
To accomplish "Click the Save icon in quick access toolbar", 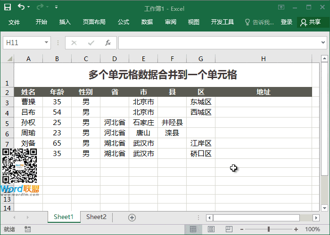I will tap(8, 7).
